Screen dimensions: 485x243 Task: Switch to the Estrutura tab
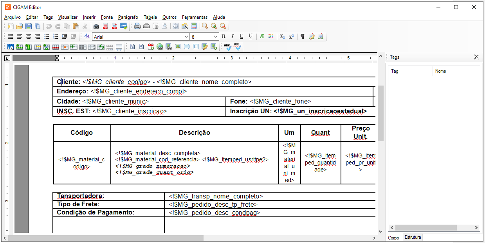[413, 237]
